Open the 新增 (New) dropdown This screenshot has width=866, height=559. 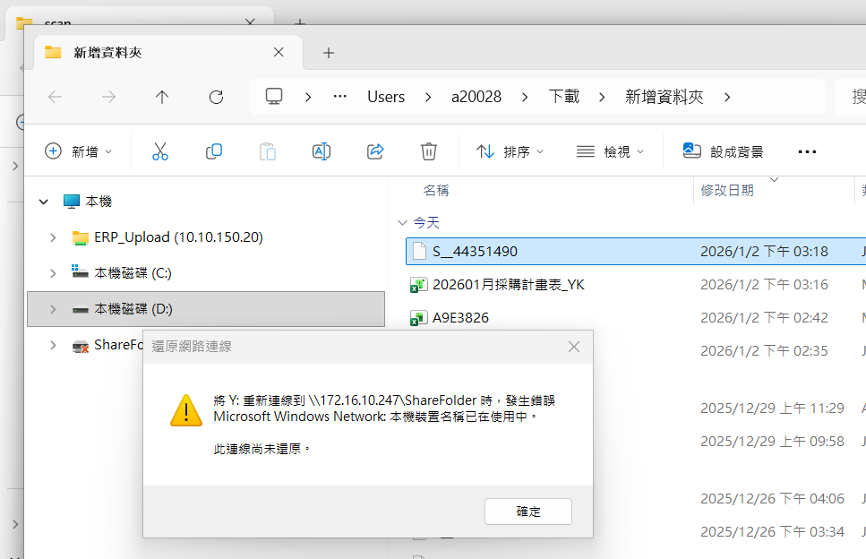pyautogui.click(x=79, y=151)
